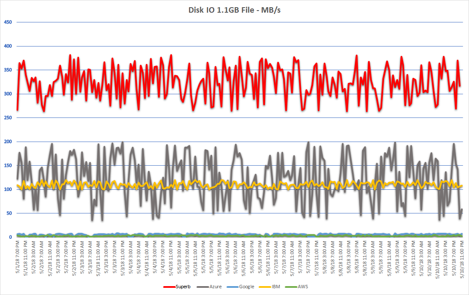Select the Google legend label
Screen dimensions: 469x295
246,287
